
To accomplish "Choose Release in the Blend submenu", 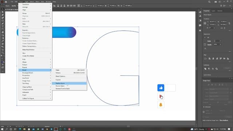I will pos(69,73).
